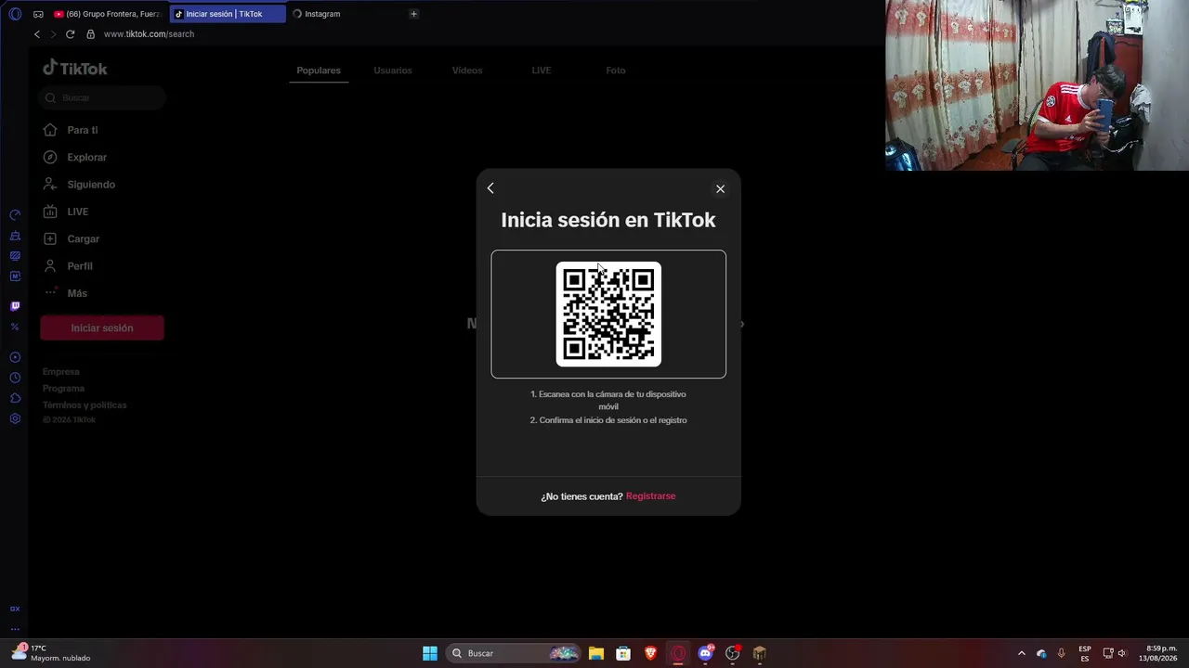Open Twitch panel in Opera sidebar
The image size is (1189, 668).
pyautogui.click(x=15, y=306)
